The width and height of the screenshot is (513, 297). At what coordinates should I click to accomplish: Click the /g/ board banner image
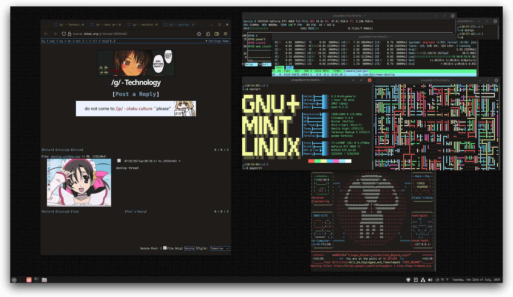tap(136, 63)
